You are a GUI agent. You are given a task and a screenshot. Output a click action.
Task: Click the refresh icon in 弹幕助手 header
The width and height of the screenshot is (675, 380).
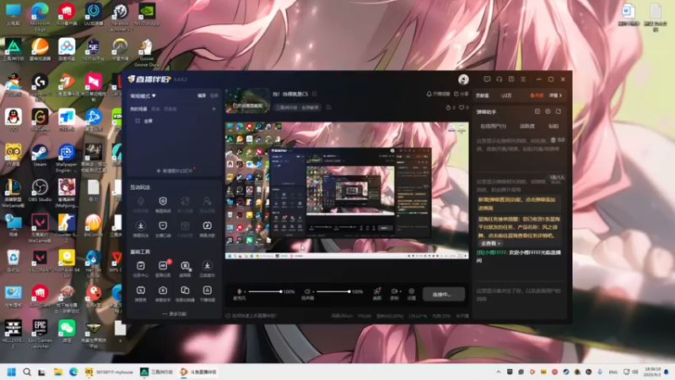tap(559, 111)
